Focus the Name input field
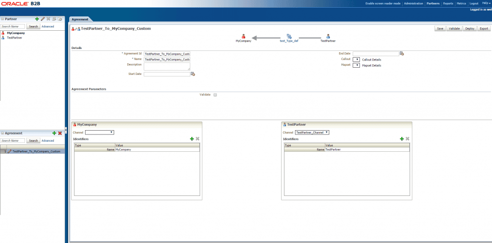The width and height of the screenshot is (492, 243). coord(167,59)
